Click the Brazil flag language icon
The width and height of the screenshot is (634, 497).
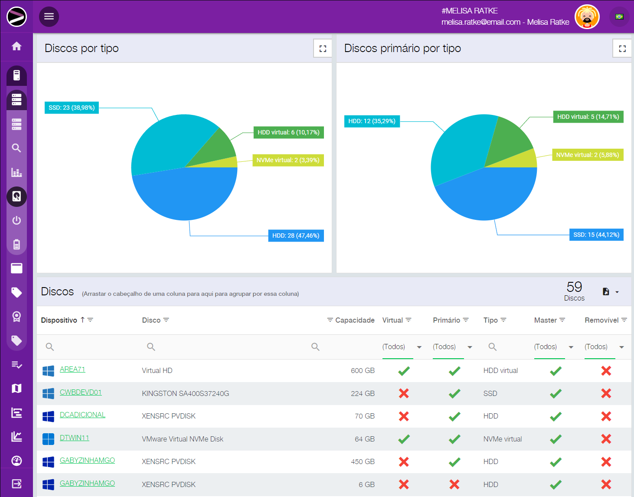click(619, 17)
